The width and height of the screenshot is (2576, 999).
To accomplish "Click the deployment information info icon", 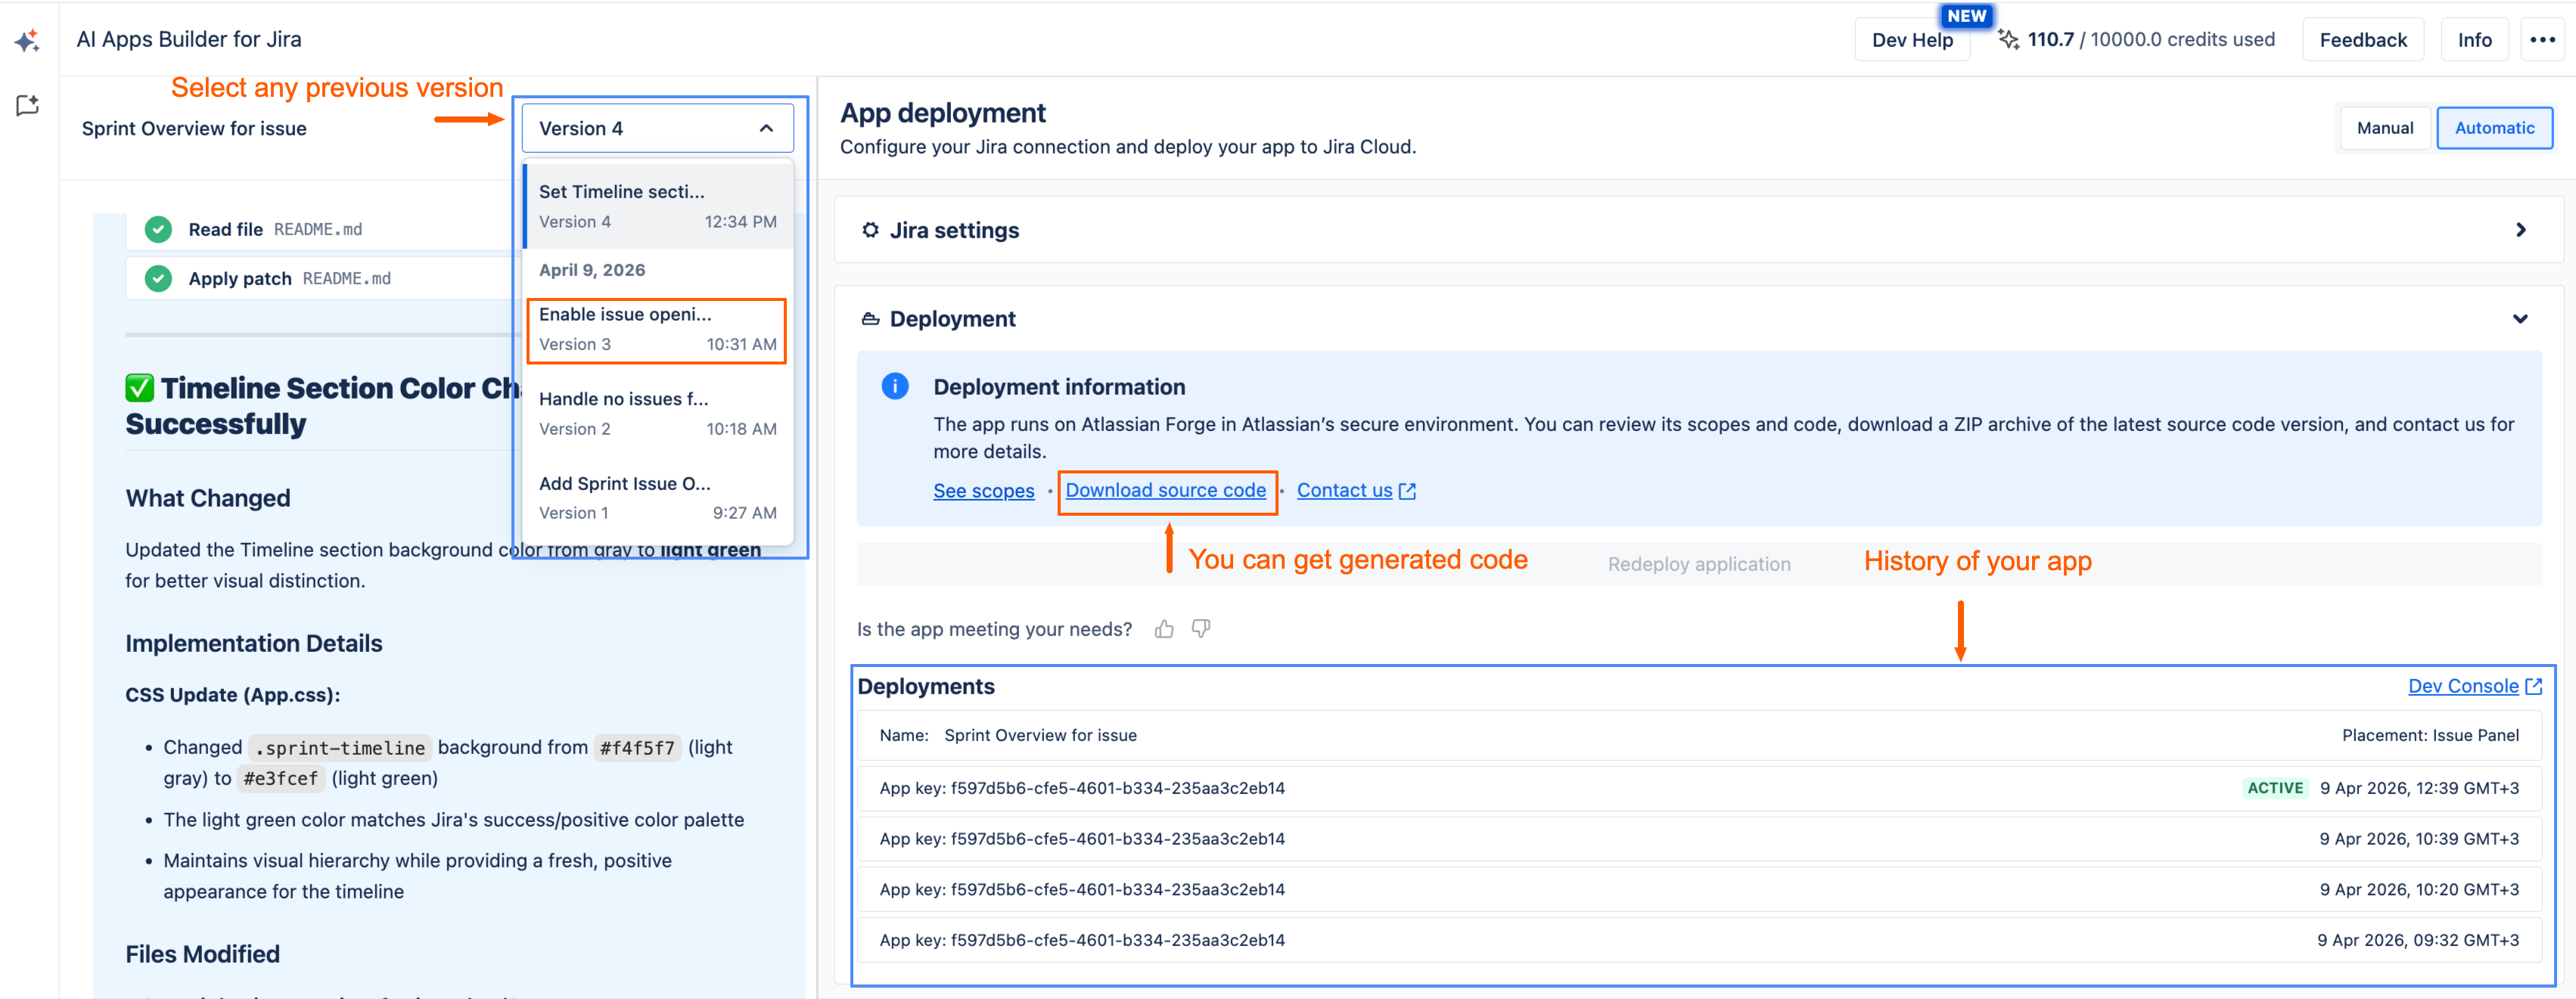I will point(895,386).
